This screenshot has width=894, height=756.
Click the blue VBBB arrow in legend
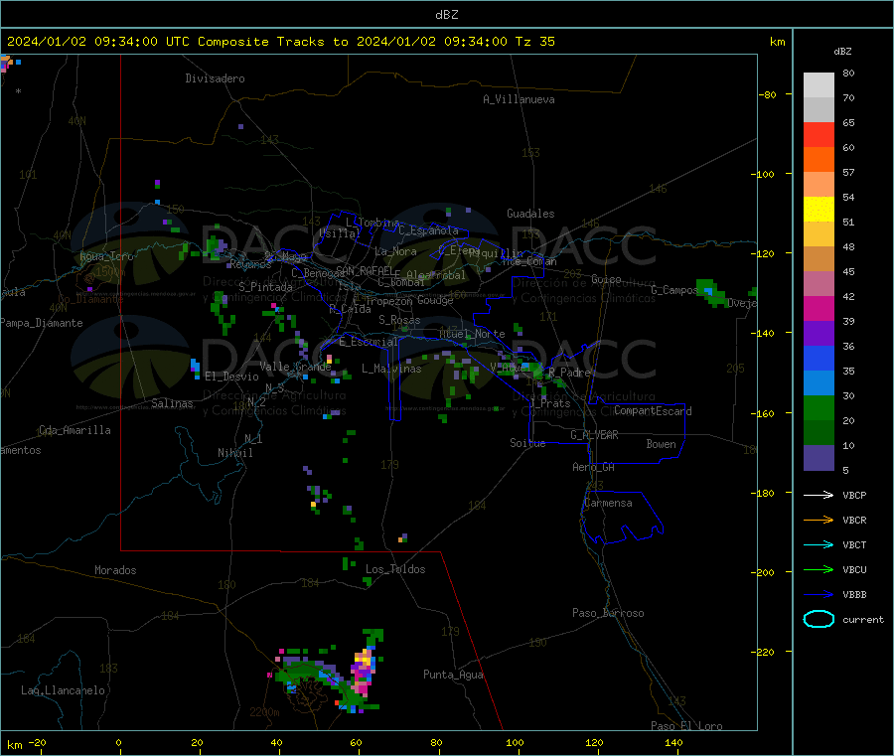pyautogui.click(x=819, y=595)
